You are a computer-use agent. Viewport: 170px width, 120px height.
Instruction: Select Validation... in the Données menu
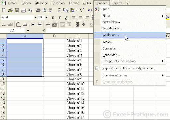coord(129,35)
